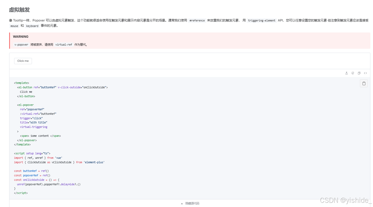
Task: Click the 虚拟触发 page heading
Action: 19,10
